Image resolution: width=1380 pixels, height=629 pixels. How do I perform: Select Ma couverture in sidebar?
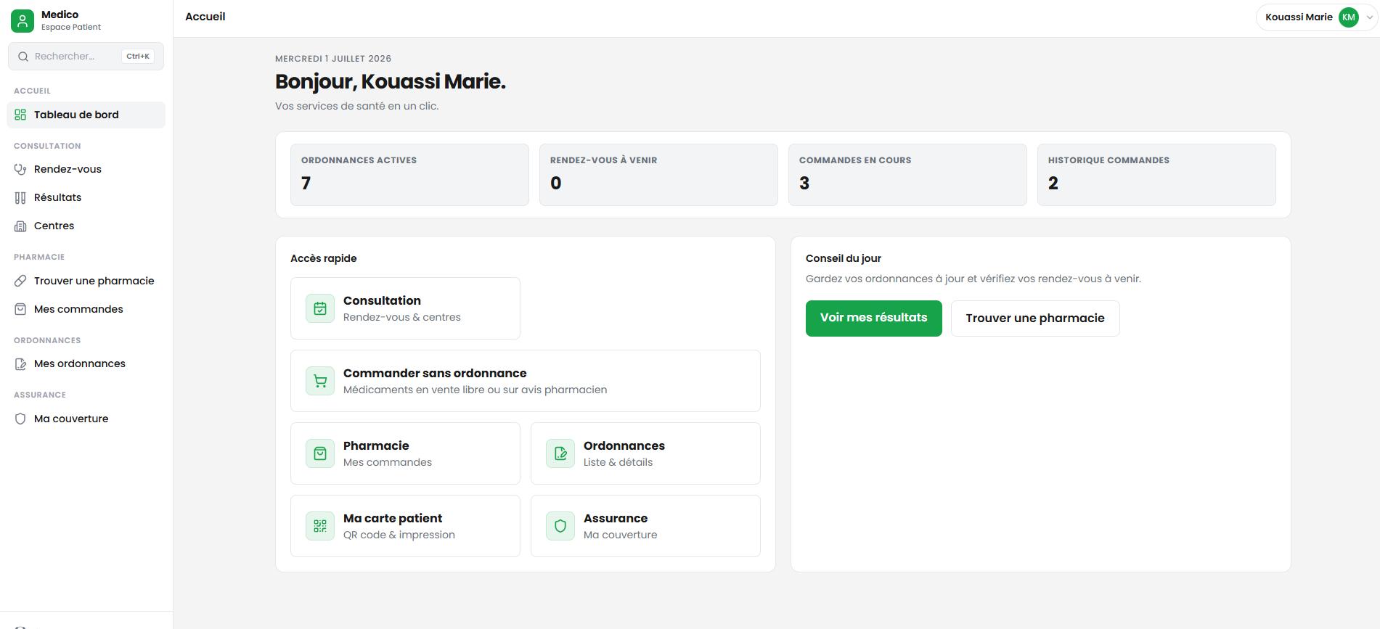tap(86, 419)
